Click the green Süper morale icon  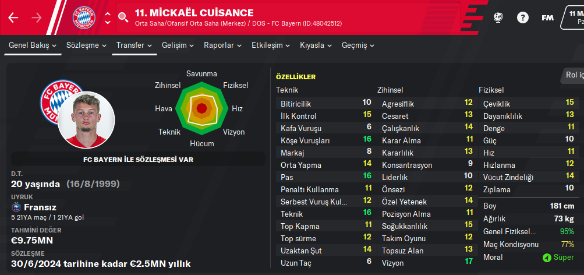pyautogui.click(x=546, y=258)
